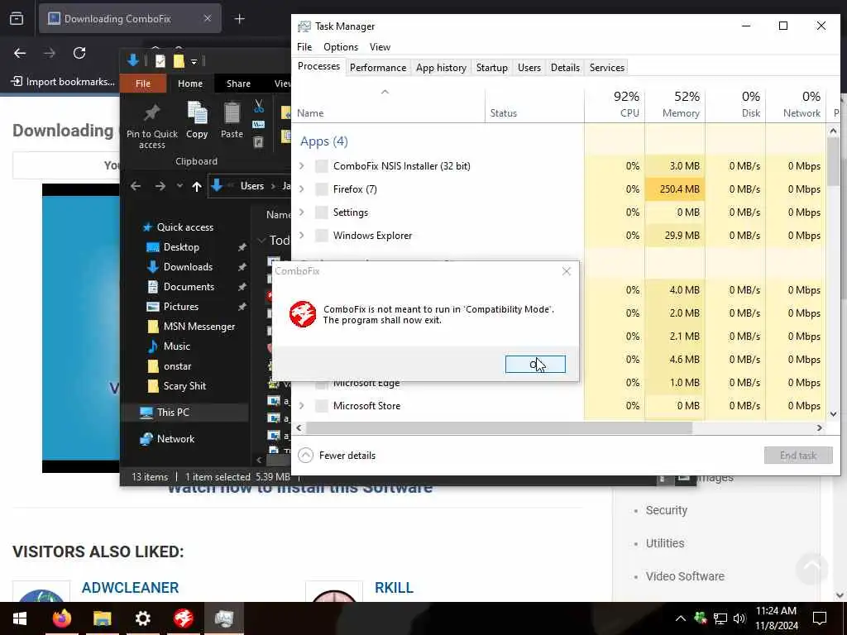The width and height of the screenshot is (847, 635).
Task: Open onstar folder in Explorer sidebar
Action: click(x=177, y=366)
